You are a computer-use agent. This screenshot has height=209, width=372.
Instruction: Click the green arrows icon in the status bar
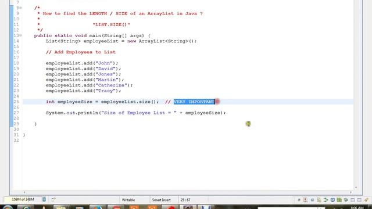pos(325,200)
